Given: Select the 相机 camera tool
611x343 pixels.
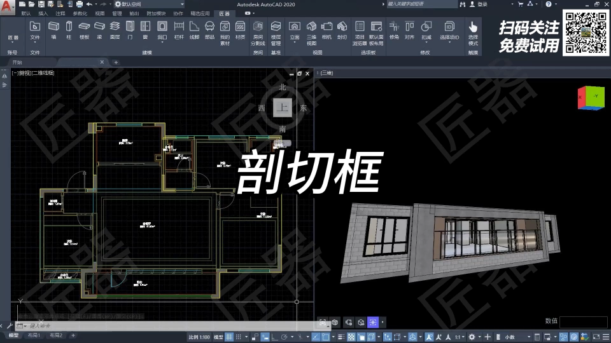Looking at the screenshot, I should point(327,30).
